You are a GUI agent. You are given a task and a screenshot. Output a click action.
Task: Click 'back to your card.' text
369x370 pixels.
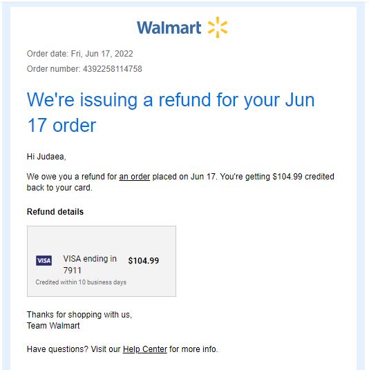click(x=59, y=188)
